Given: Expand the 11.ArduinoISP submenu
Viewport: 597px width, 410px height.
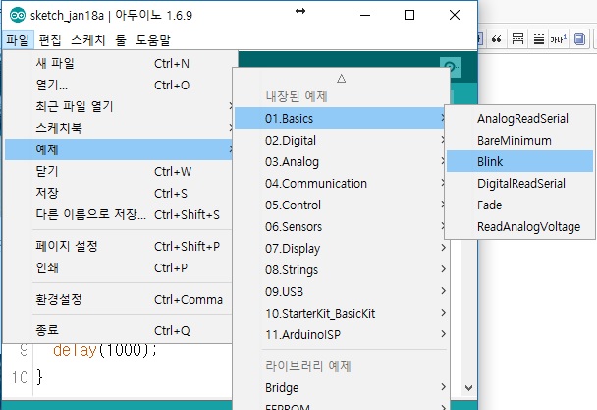Looking at the screenshot, I should coord(341,335).
